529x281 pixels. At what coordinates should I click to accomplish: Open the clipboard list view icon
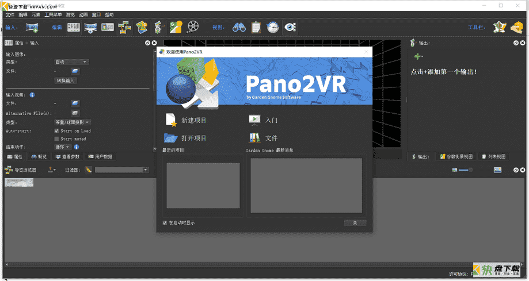[256, 27]
